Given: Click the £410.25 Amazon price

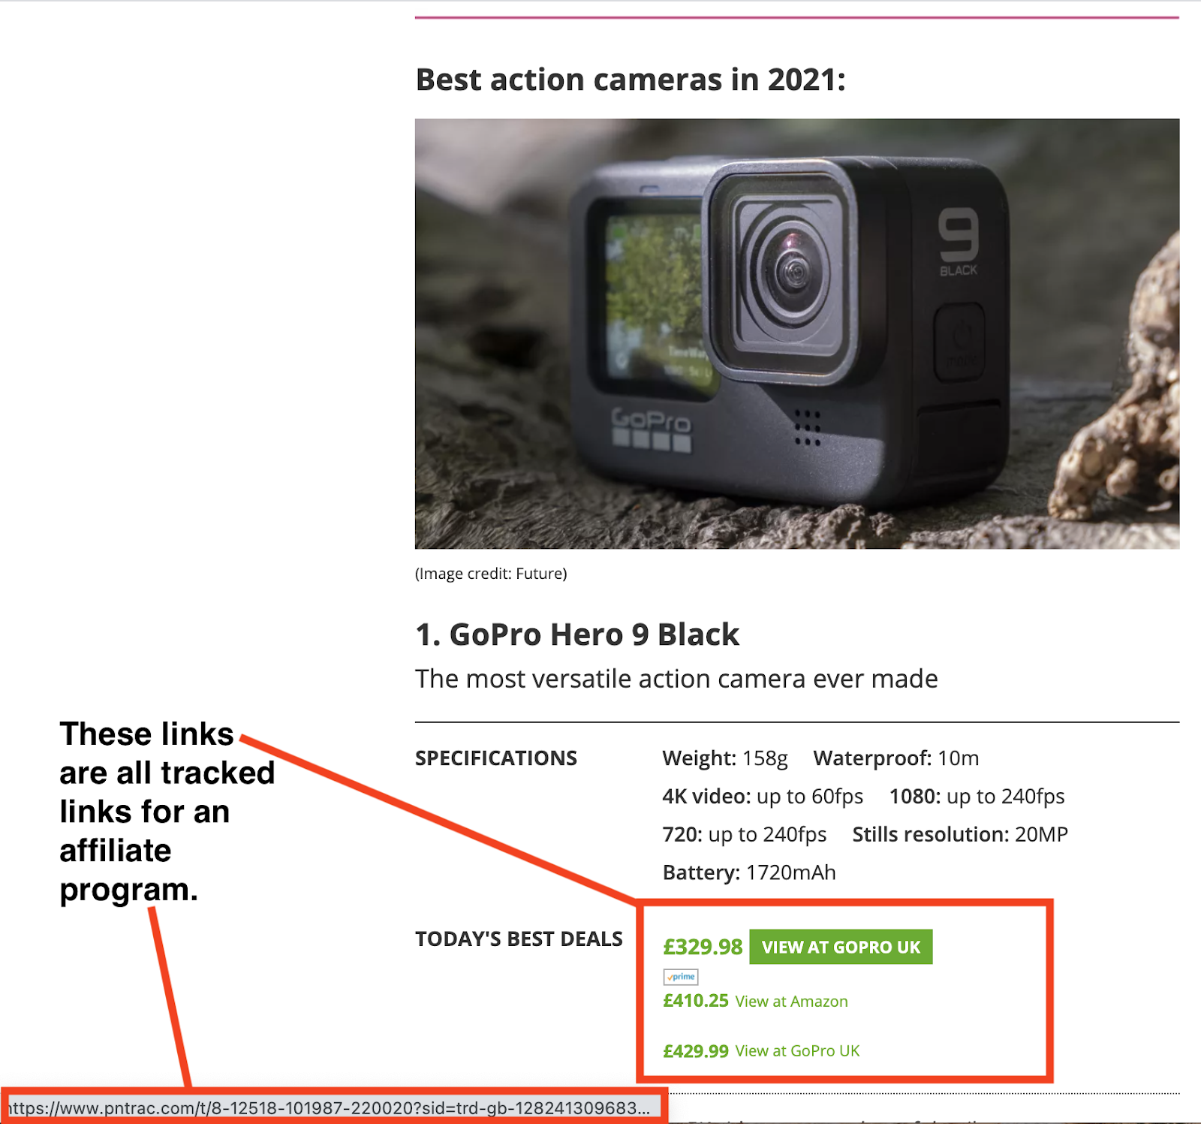Looking at the screenshot, I should tap(696, 1001).
